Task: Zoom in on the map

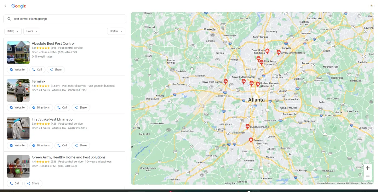Action: (368, 168)
